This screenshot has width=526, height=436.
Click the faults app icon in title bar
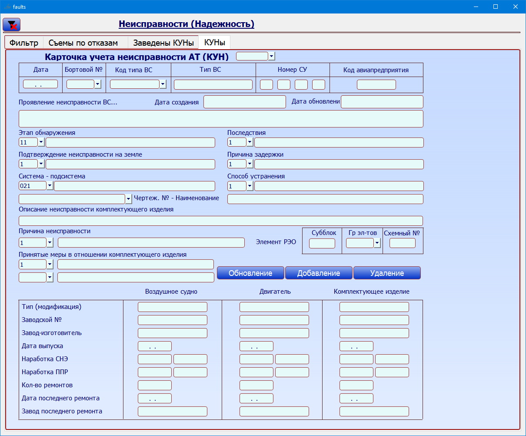pos(7,7)
